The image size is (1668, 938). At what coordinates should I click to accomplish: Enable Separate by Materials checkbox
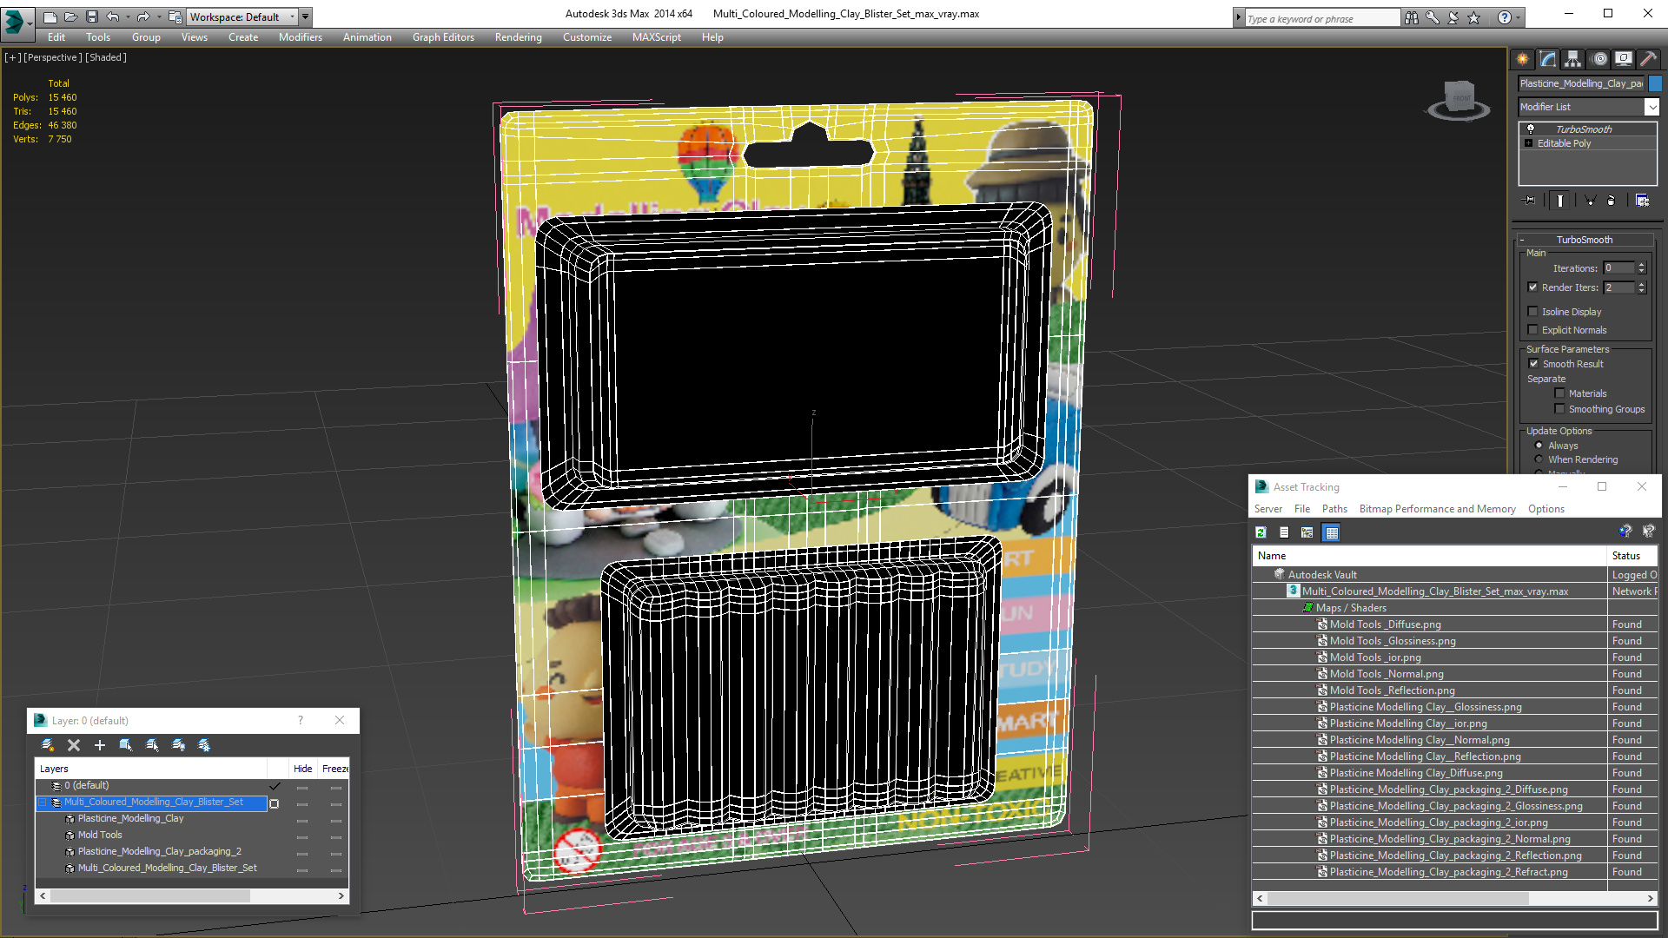click(x=1560, y=393)
